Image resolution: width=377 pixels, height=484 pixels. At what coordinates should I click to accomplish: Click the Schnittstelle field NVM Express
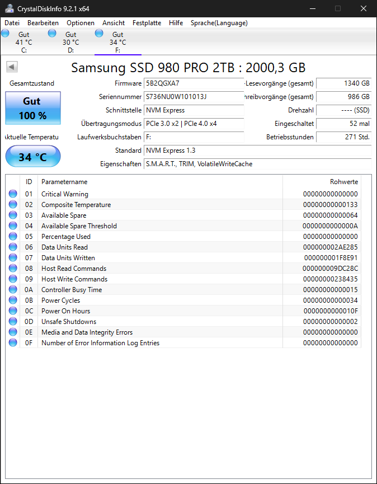[194, 110]
